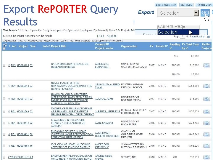Open PI Abbeduto, Leonard link
This screenshot has width=213, height=160.
pos(102,65)
